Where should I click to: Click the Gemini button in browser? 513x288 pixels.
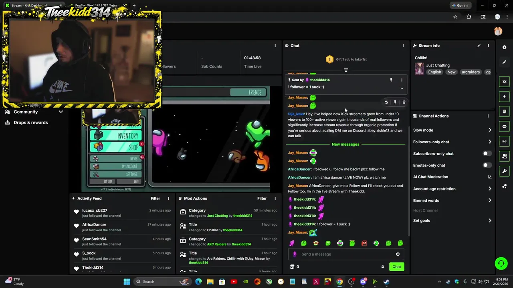(460, 6)
